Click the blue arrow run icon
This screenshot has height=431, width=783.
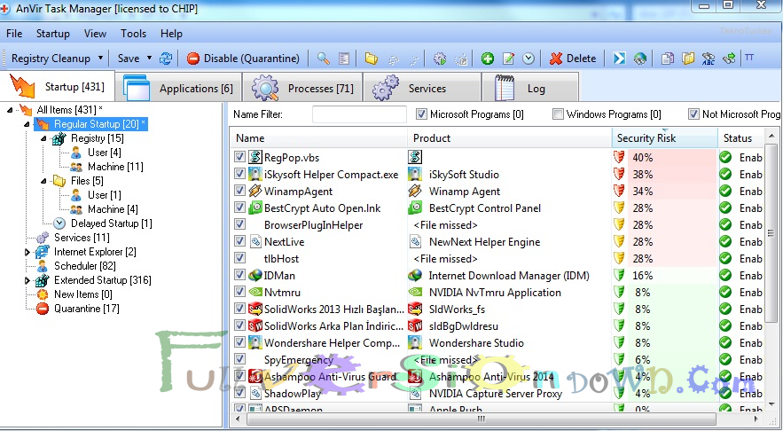[619, 59]
